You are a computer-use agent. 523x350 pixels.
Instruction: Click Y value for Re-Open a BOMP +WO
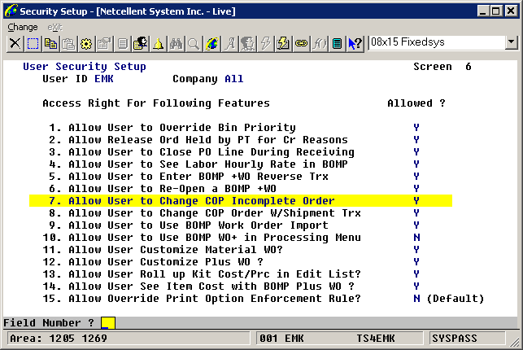point(416,188)
